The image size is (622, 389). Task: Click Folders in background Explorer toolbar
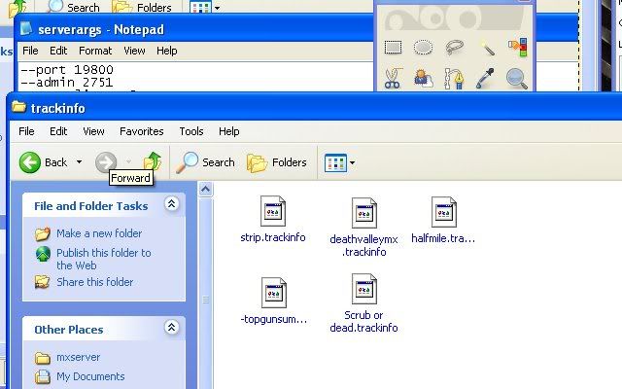click(x=142, y=7)
